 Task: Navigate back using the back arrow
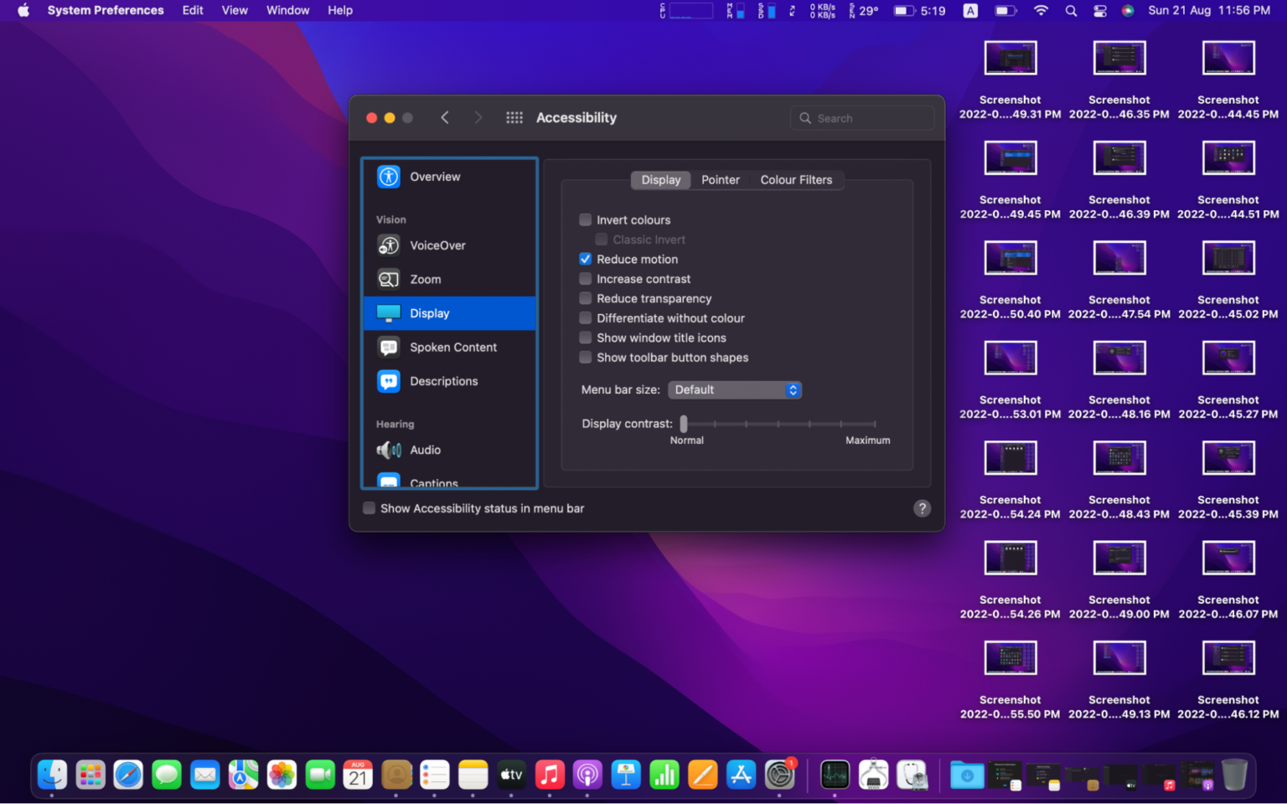[445, 117]
